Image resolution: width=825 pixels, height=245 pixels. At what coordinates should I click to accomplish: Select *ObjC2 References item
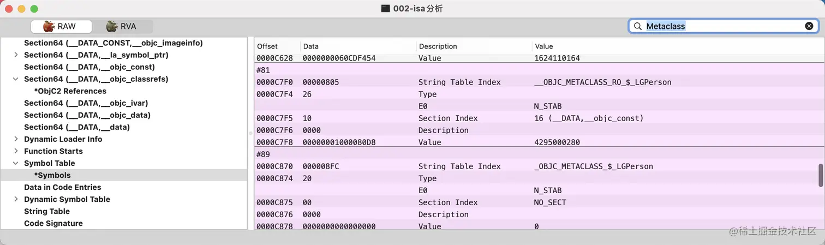tap(70, 91)
